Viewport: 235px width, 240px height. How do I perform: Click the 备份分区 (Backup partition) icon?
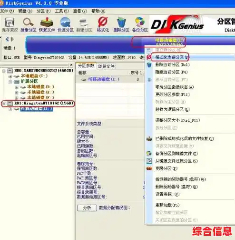(140, 25)
